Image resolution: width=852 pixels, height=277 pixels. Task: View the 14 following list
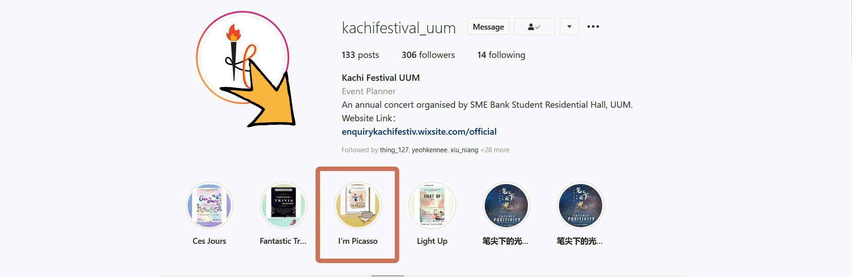pyautogui.click(x=501, y=55)
